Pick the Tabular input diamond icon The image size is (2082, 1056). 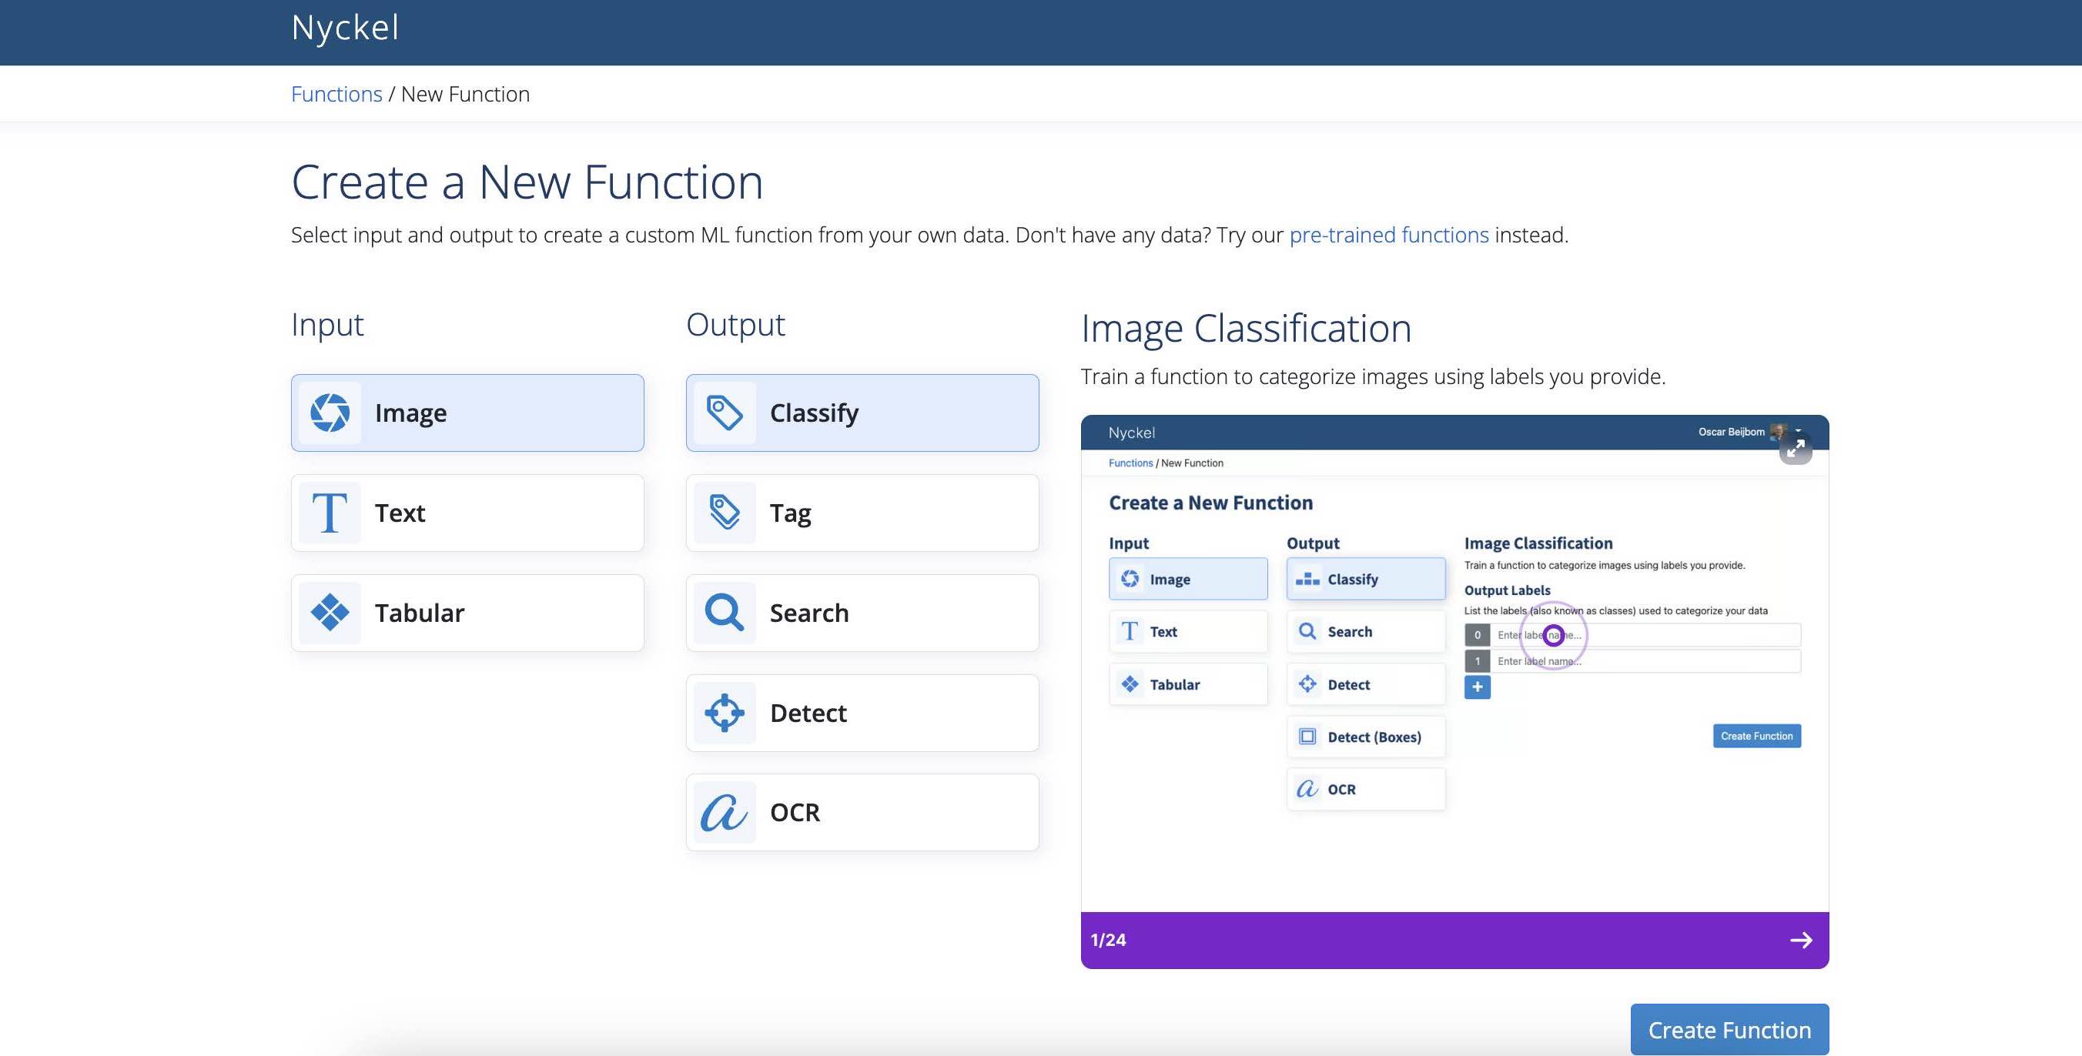click(x=330, y=613)
